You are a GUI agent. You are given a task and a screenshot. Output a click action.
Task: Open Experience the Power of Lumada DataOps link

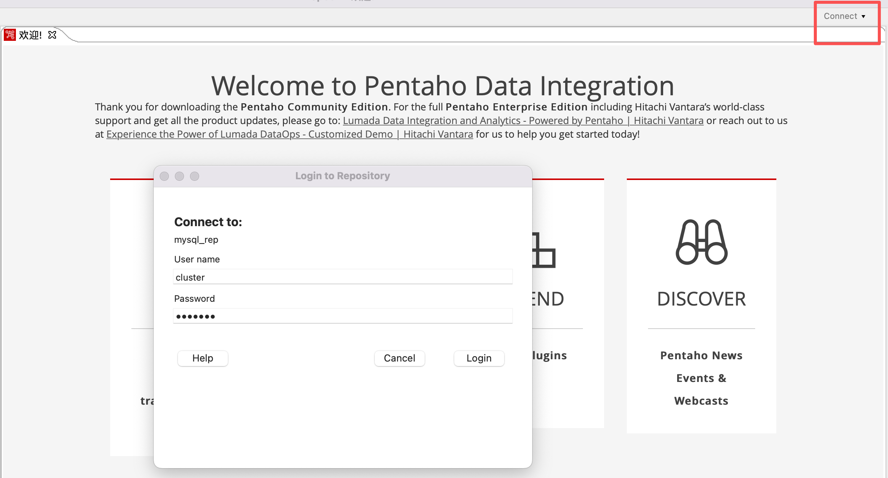[290, 134]
